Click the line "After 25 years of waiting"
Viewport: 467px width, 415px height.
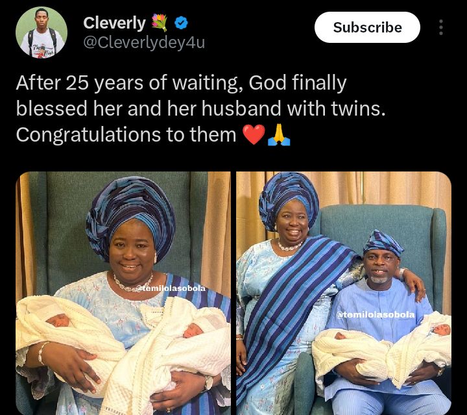coord(130,83)
